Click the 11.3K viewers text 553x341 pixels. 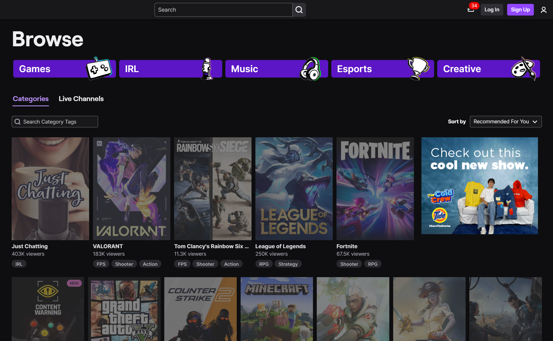(190, 254)
